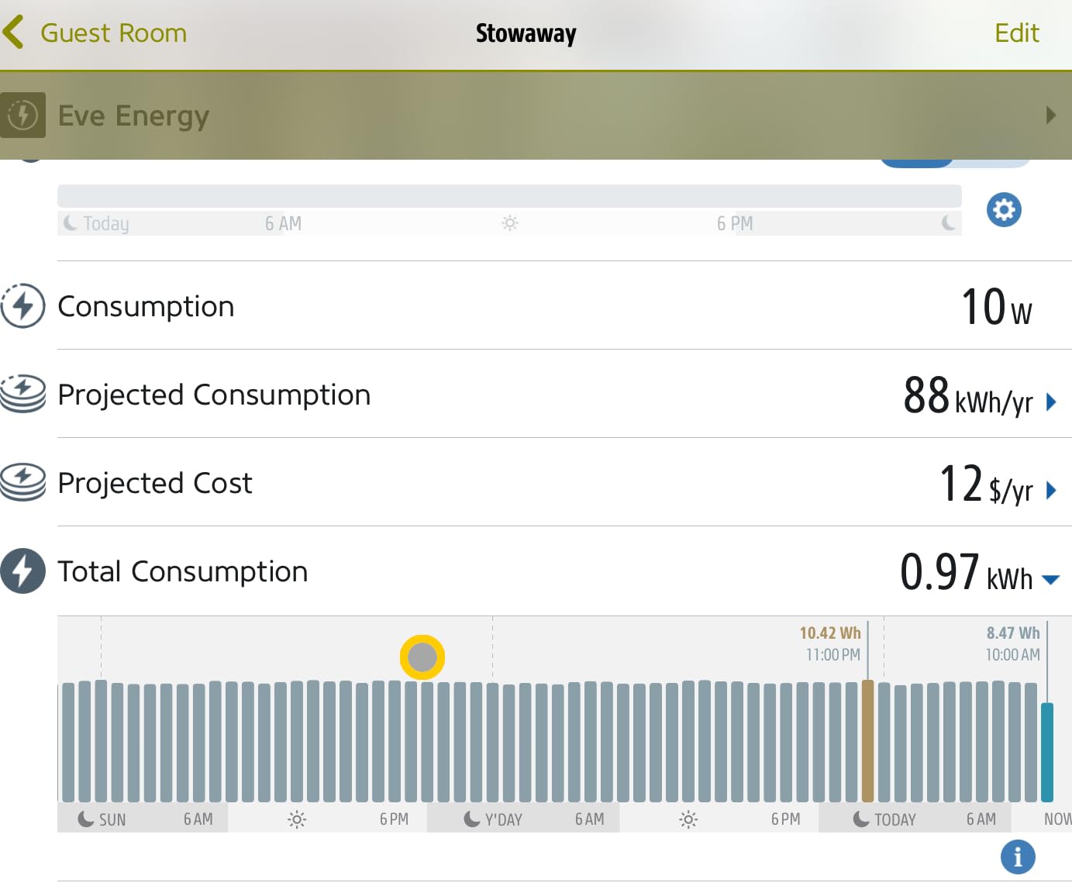Tap the Consumption lightning bolt icon
Viewport: 1072px width, 893px height.
(22, 306)
